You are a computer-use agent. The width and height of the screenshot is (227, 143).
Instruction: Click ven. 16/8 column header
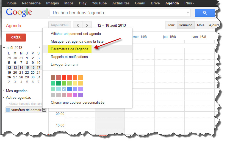click(199, 37)
